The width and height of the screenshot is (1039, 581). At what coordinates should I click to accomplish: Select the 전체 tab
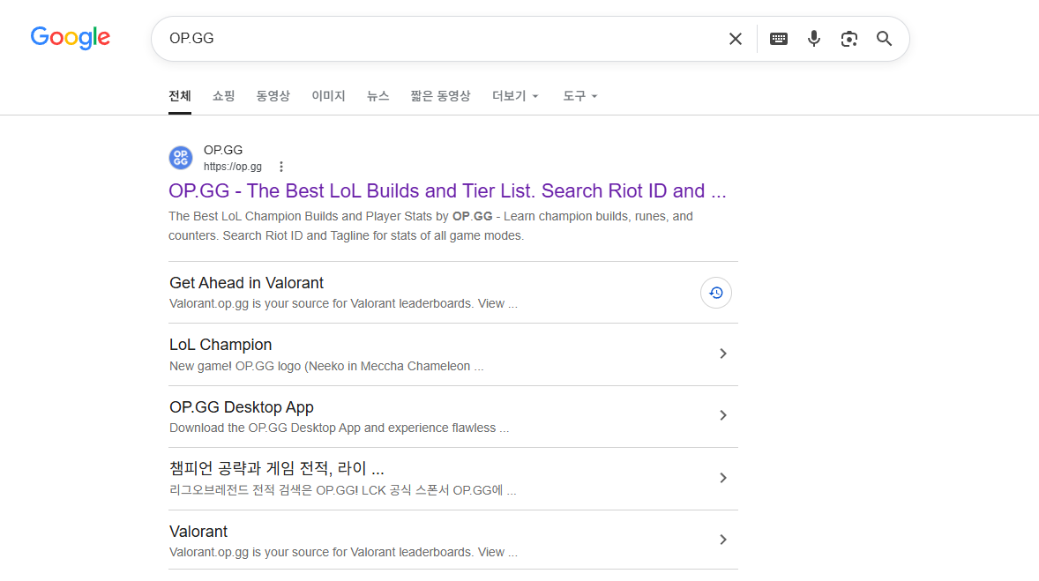point(180,96)
